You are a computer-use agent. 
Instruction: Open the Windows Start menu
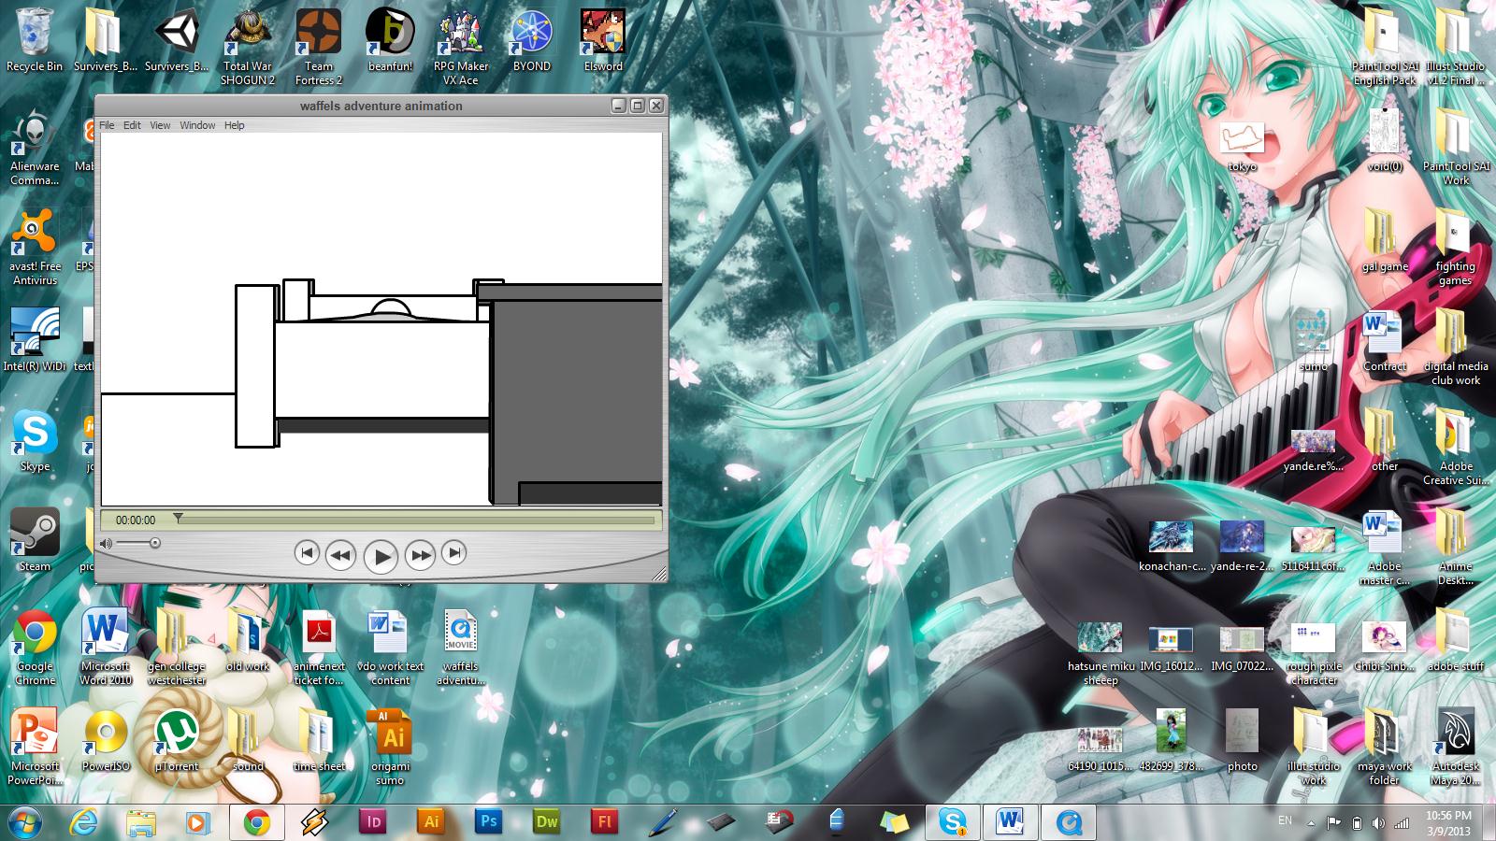[25, 822]
